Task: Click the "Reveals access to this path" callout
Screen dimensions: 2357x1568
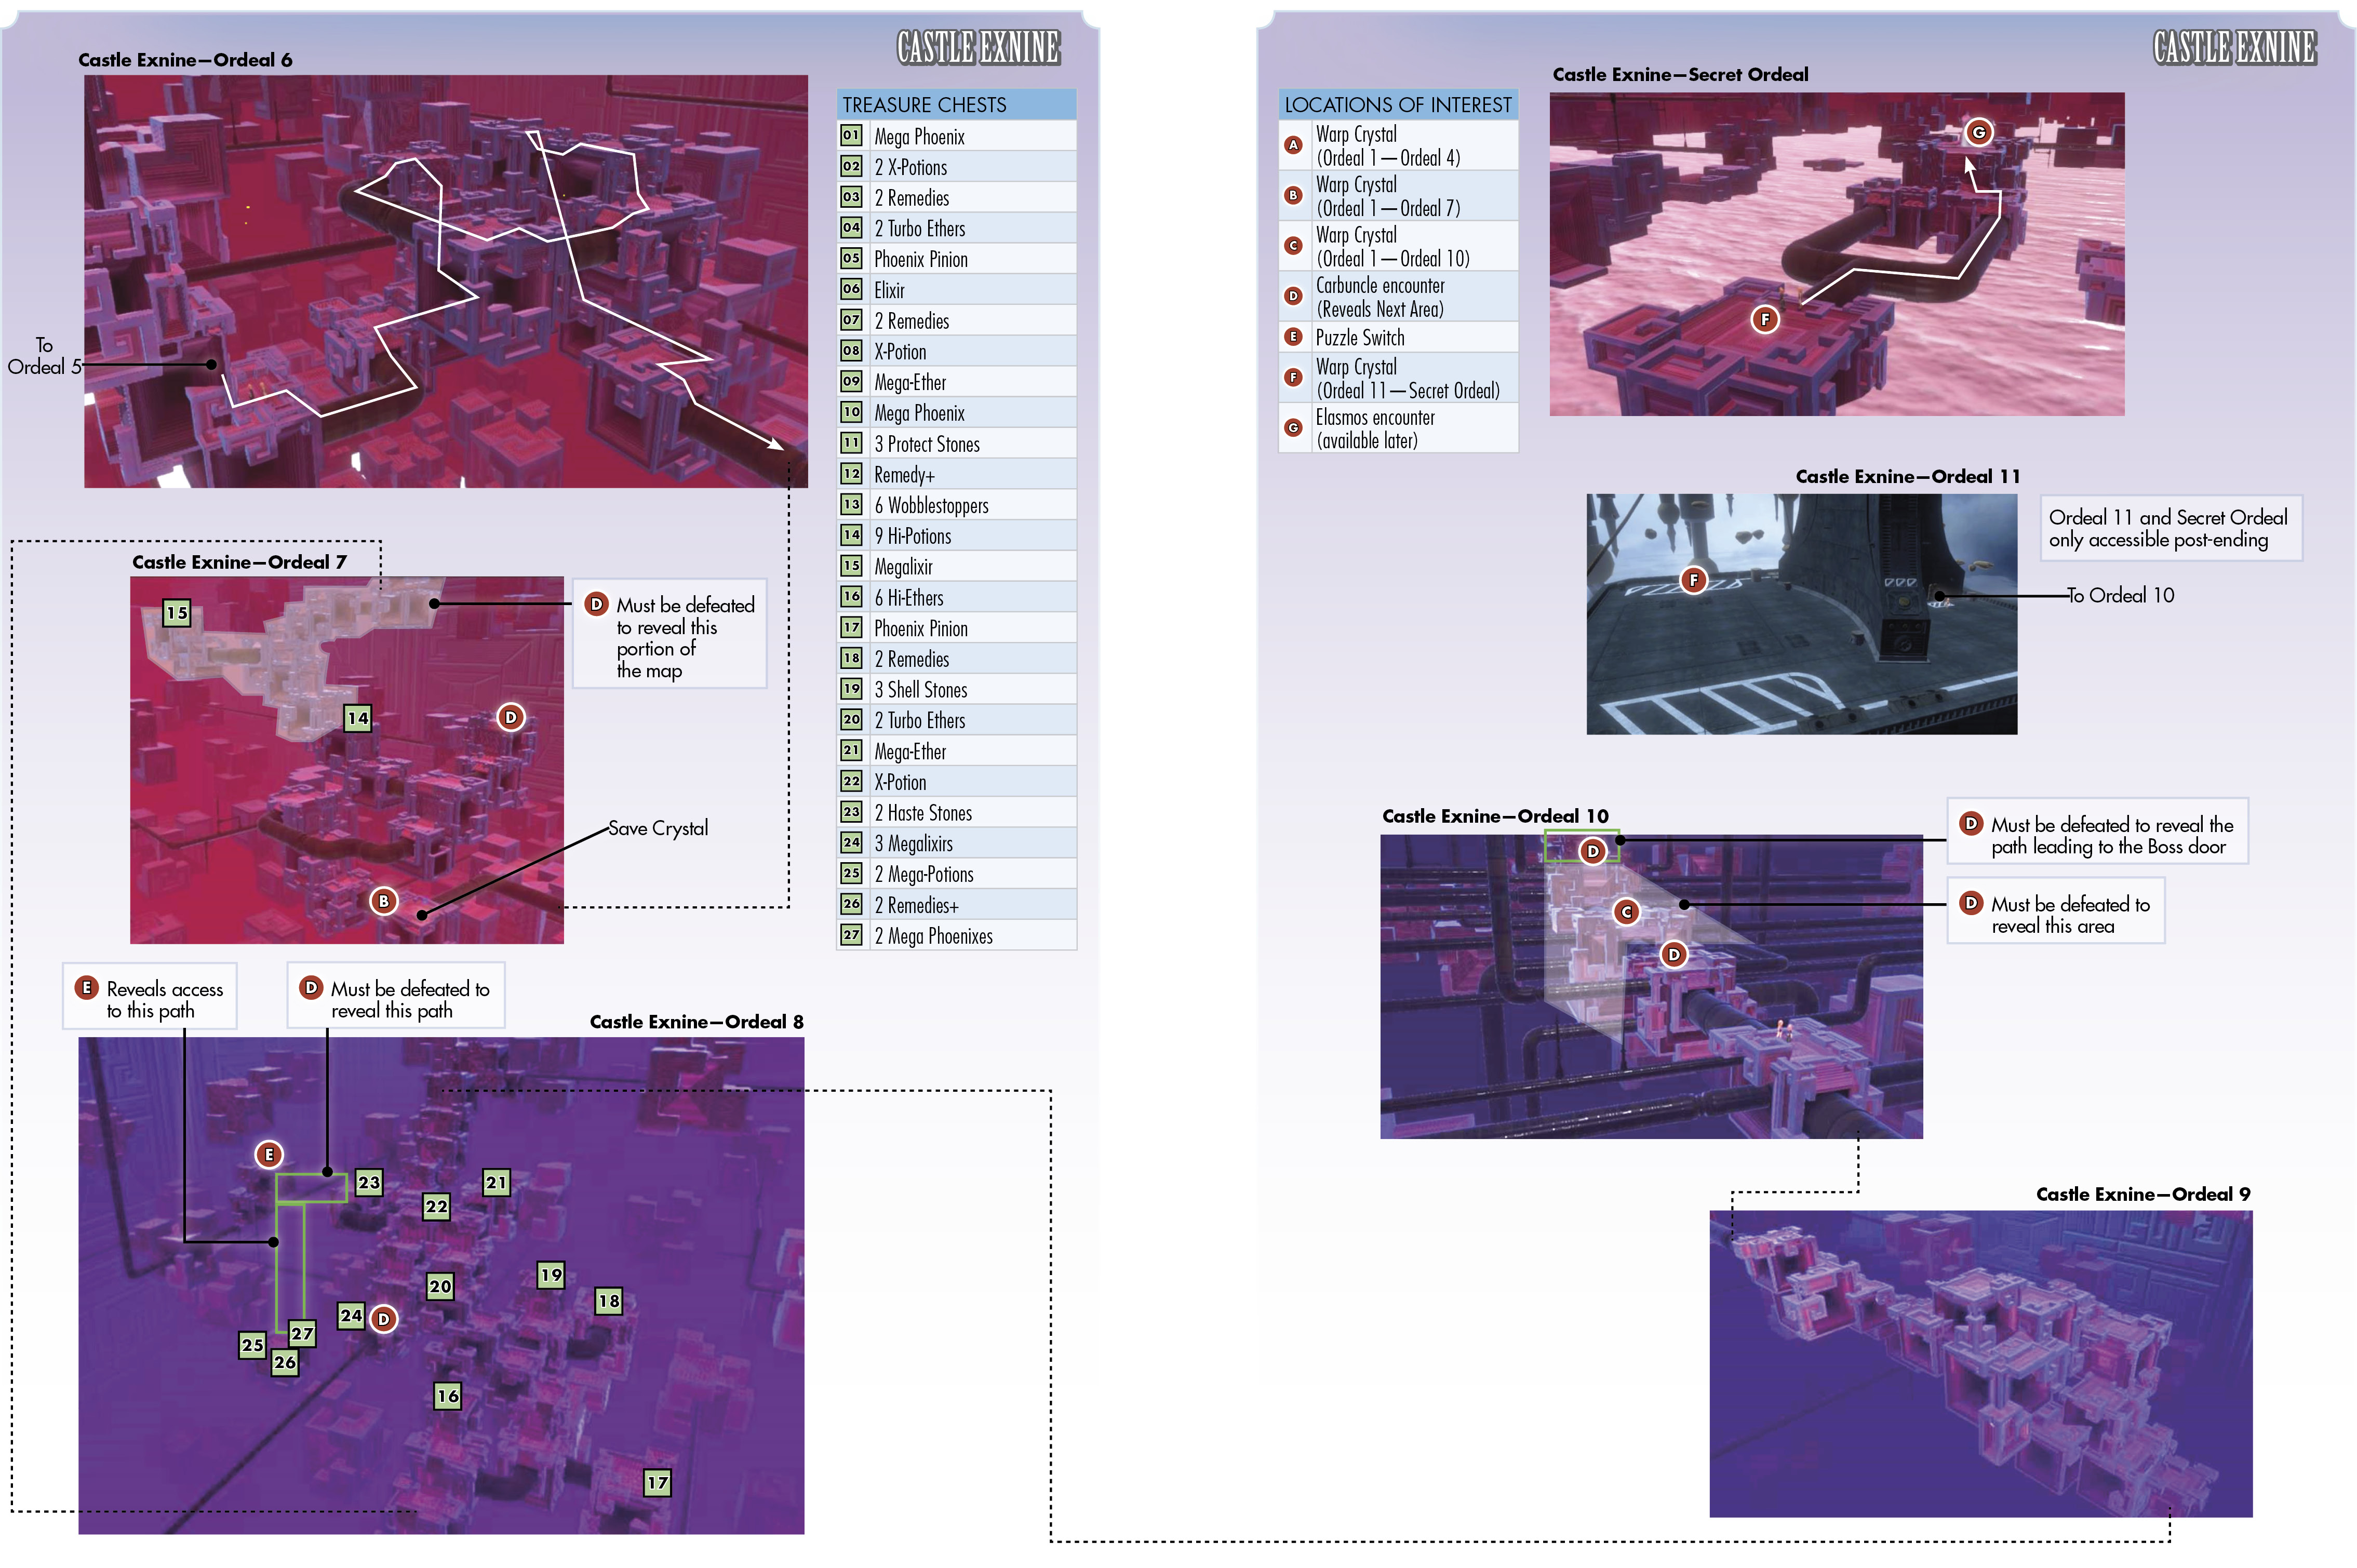Action: pyautogui.click(x=150, y=996)
